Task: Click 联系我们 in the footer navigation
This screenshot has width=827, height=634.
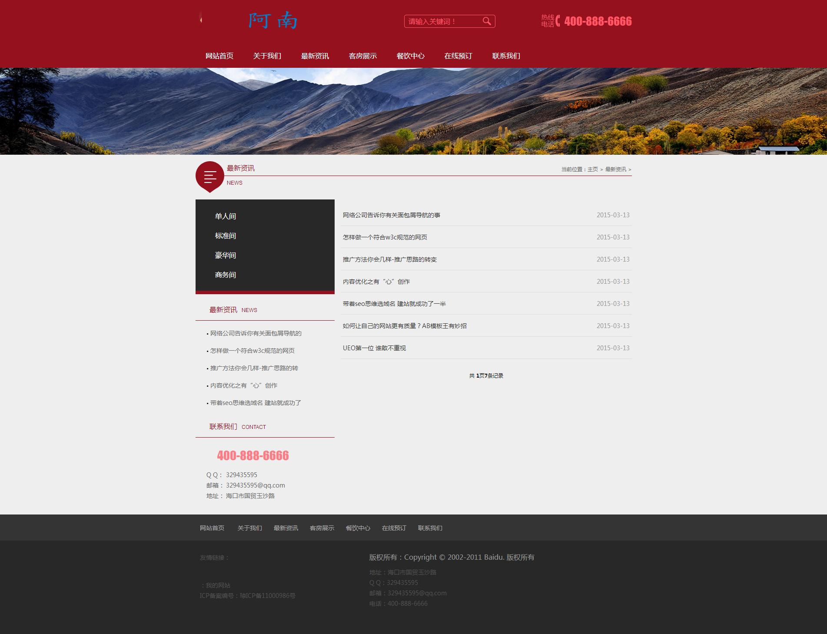Action: click(430, 528)
